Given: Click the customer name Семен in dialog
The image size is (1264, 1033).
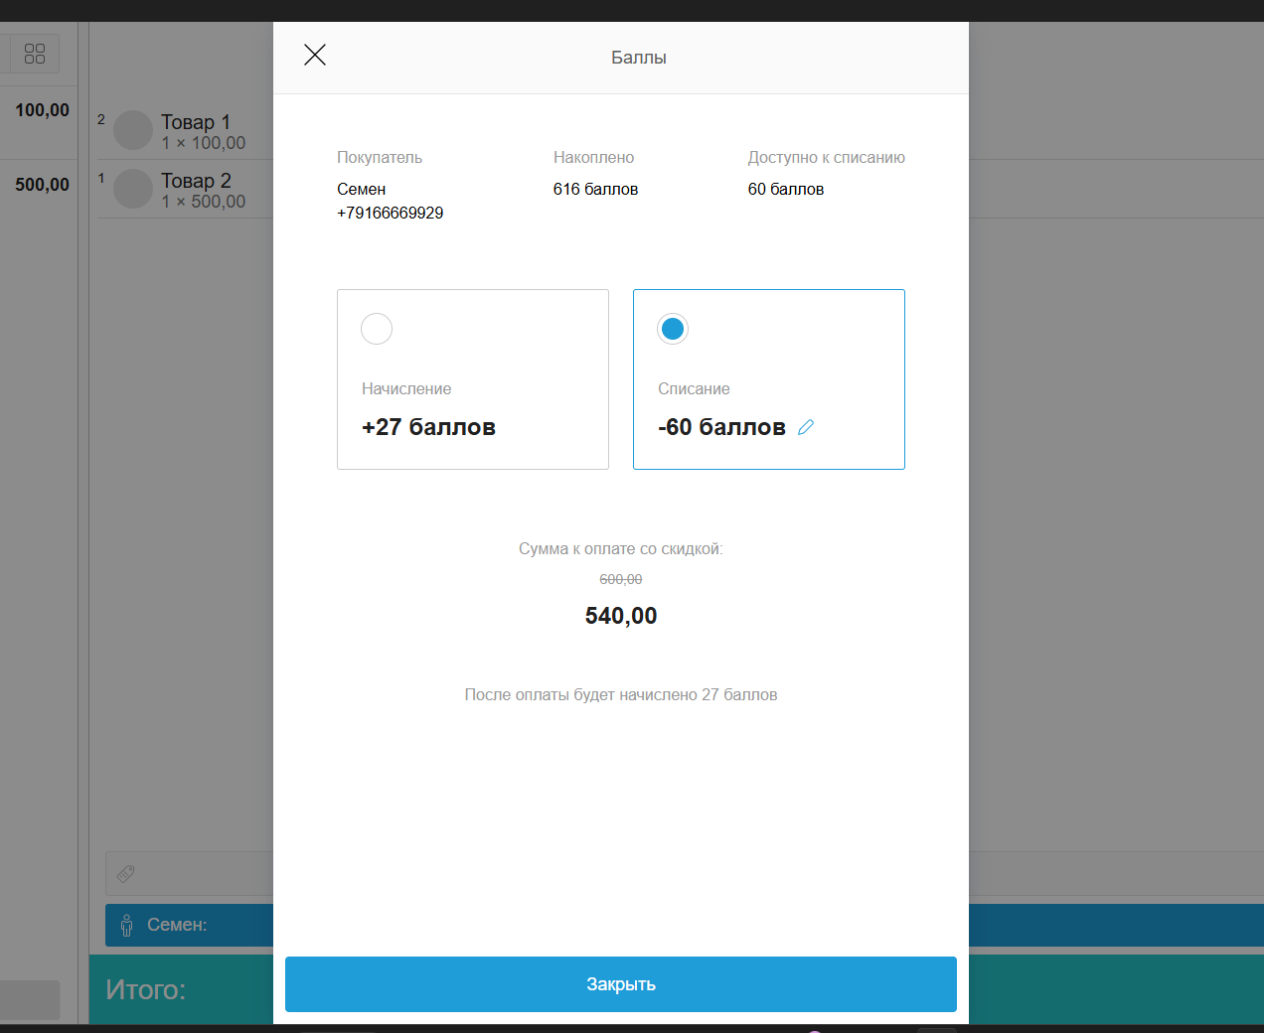Looking at the screenshot, I should 361,189.
